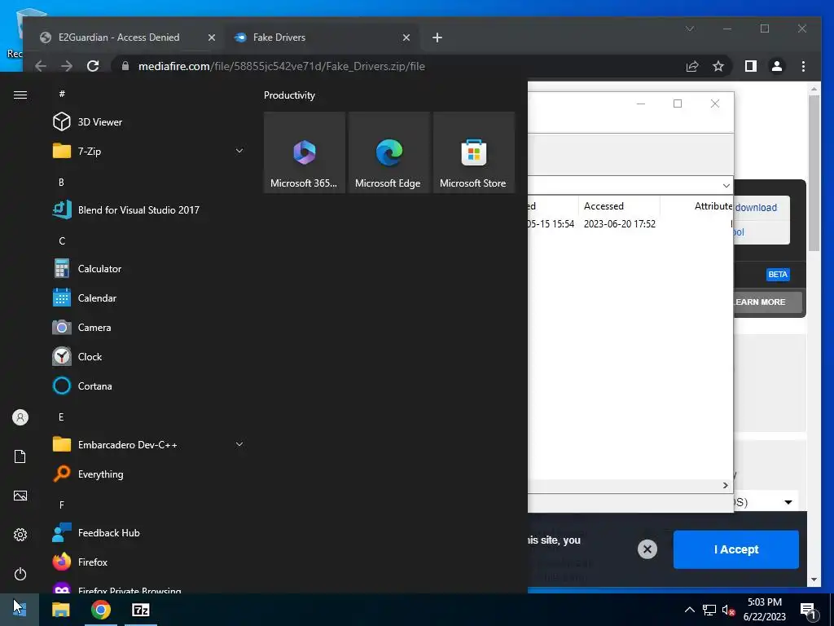The height and width of the screenshot is (626, 834).
Task: Open the Clock app
Action: click(x=147, y=356)
